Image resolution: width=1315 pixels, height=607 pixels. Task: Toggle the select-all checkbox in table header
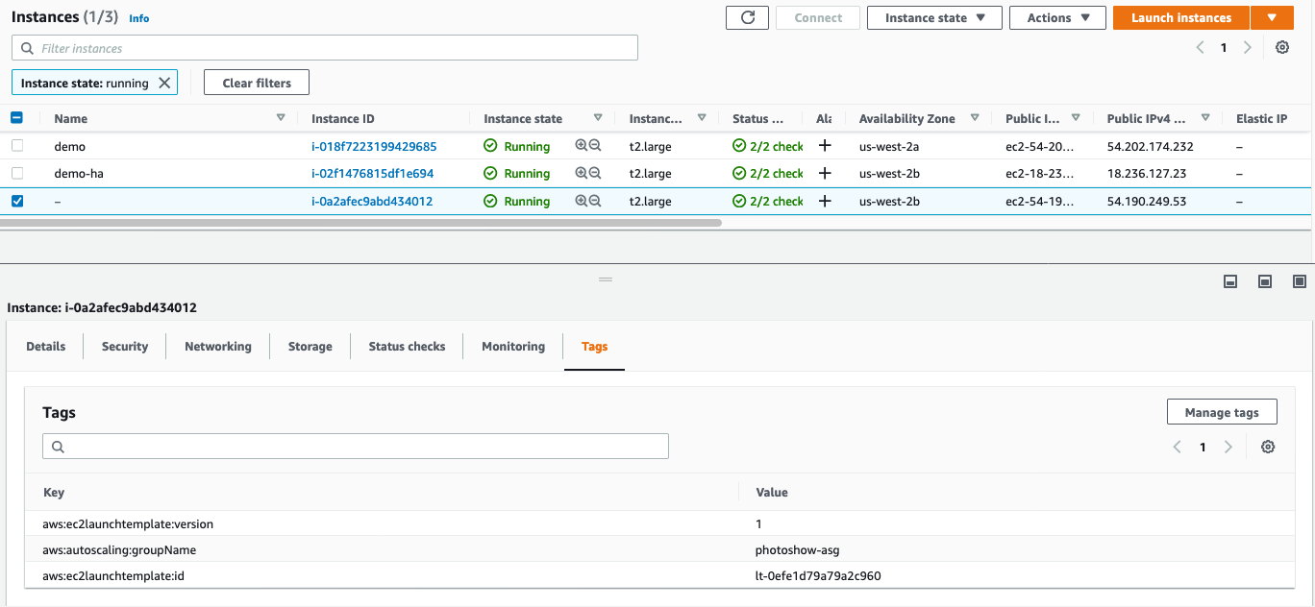pos(17,118)
